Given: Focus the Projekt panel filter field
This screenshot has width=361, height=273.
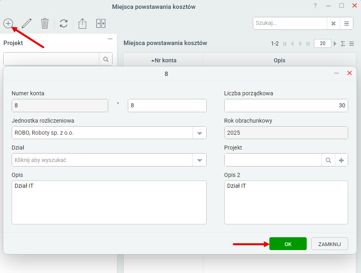Looking at the screenshot, I should pos(51,59).
